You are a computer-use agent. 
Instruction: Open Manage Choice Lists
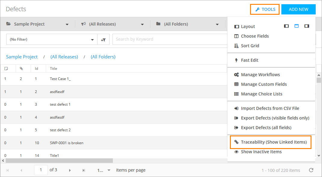pos(258,94)
